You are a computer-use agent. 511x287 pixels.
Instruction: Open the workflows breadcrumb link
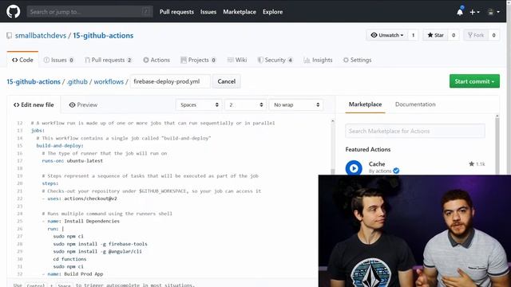pyautogui.click(x=109, y=81)
